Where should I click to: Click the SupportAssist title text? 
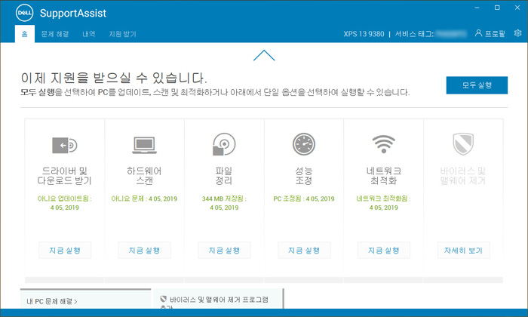pos(73,13)
